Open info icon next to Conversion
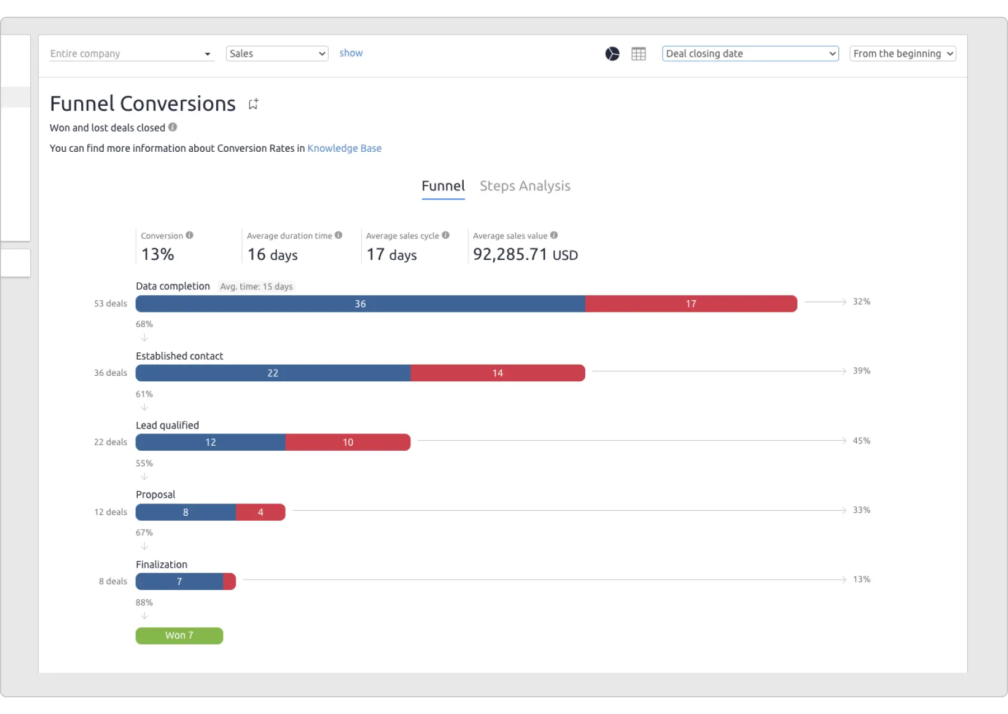 pos(190,235)
